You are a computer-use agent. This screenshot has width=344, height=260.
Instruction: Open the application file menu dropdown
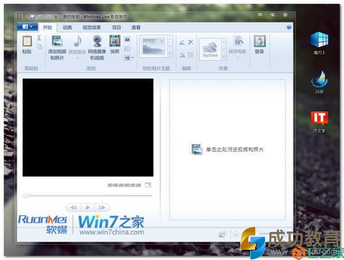tap(28, 27)
